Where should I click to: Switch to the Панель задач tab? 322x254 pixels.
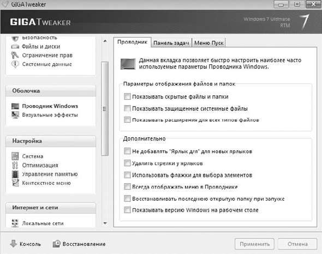pyautogui.click(x=171, y=43)
